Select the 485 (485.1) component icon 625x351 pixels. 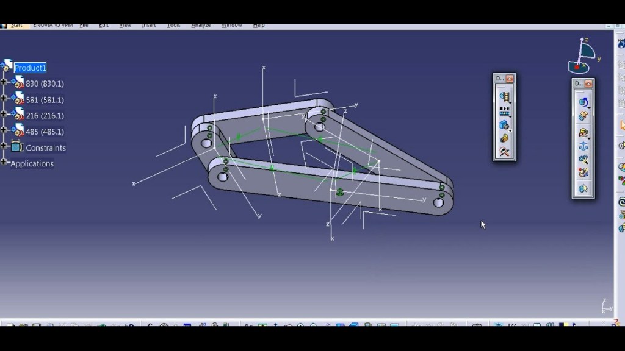coord(18,131)
